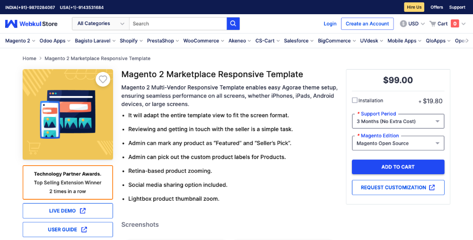Click 'Retina-based product zooming.' bullet
473x240 pixels.
170,171
